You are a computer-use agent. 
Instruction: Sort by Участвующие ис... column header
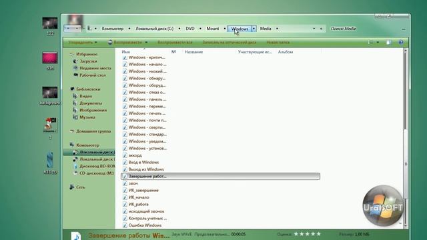[255, 52]
